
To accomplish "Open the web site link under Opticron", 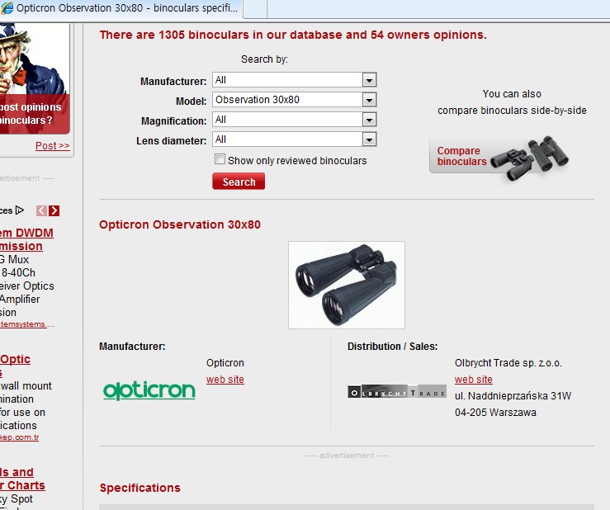I will tap(225, 380).
